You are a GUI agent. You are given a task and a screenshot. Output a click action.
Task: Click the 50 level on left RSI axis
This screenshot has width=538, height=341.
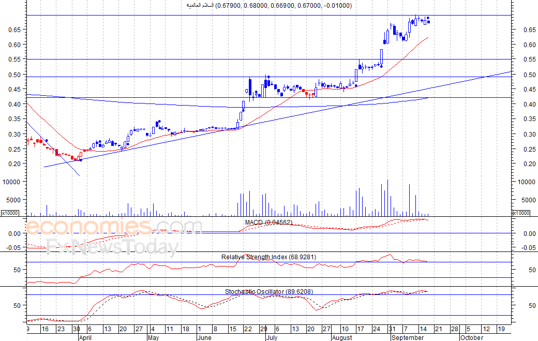click(17, 270)
